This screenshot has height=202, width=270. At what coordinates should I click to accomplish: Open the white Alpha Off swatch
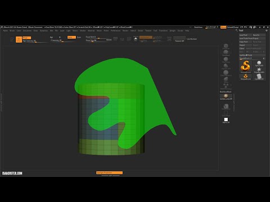click(226, 120)
